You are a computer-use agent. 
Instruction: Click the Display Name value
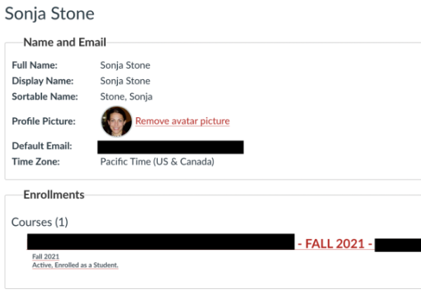coord(125,81)
